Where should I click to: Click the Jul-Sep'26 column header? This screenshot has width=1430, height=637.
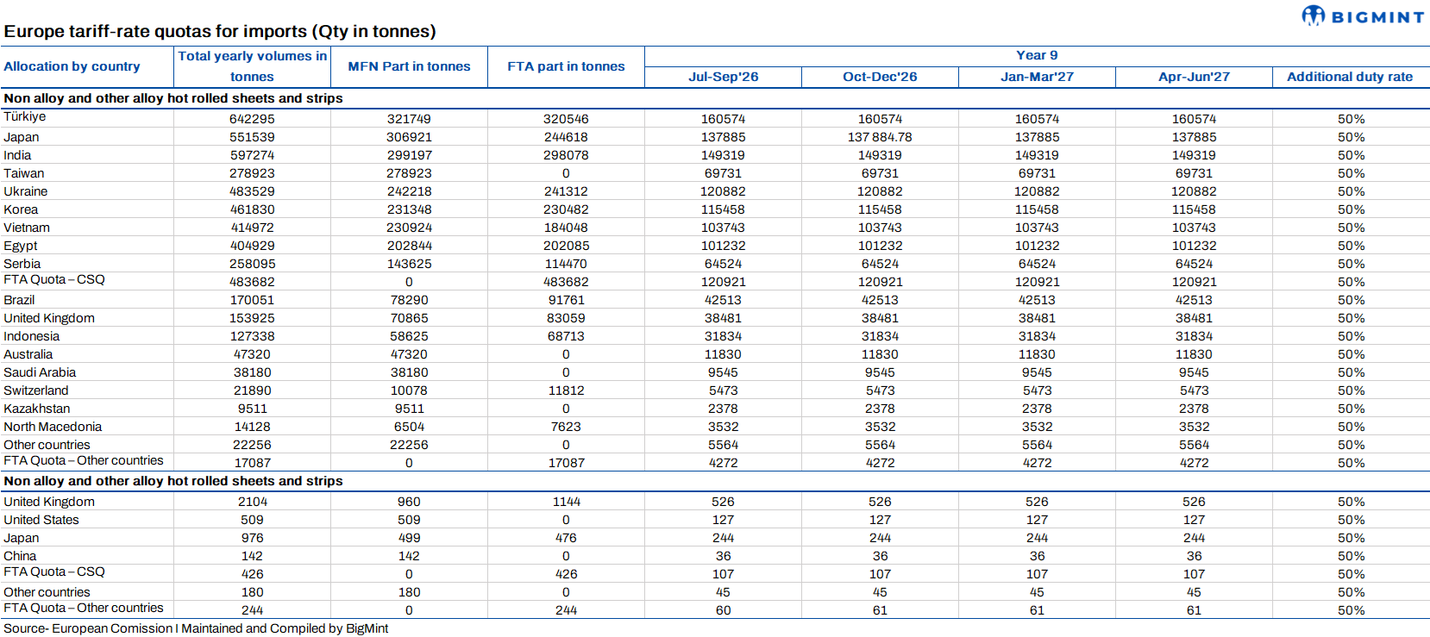tap(723, 77)
